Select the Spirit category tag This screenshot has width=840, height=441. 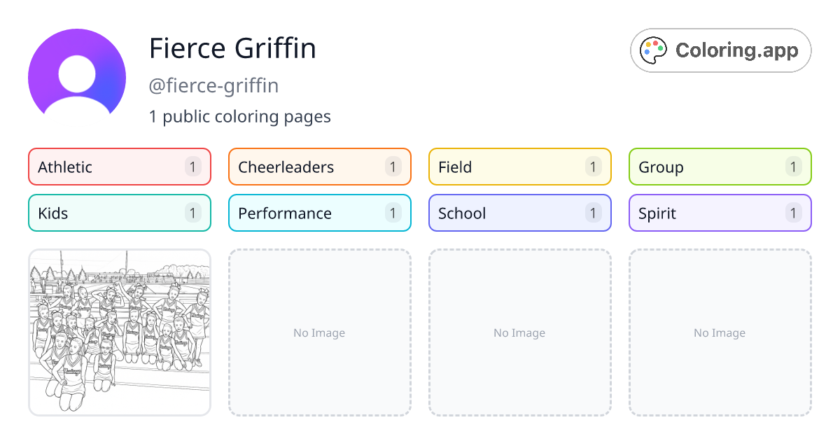click(x=720, y=213)
